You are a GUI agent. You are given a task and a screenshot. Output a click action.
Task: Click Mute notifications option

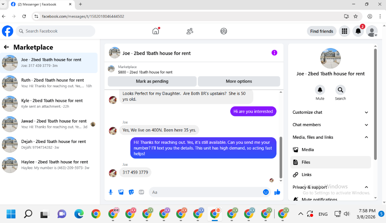[x=330, y=199]
